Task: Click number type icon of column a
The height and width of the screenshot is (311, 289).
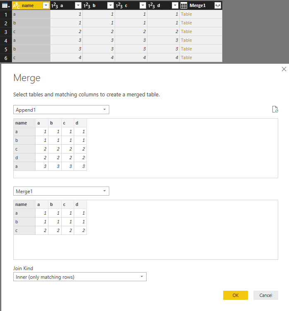Action: coord(54,5)
